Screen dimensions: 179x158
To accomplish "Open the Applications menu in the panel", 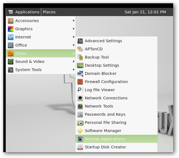I will (24, 12).
